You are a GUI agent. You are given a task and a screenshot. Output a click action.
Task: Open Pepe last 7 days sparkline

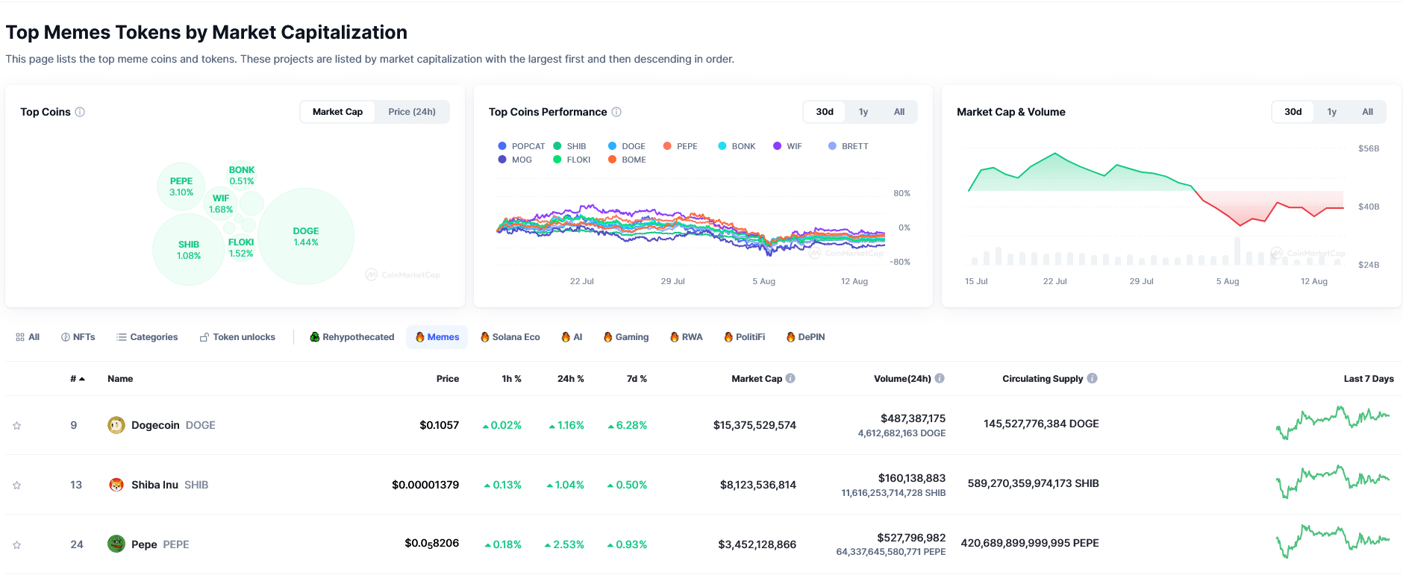[x=1333, y=541]
